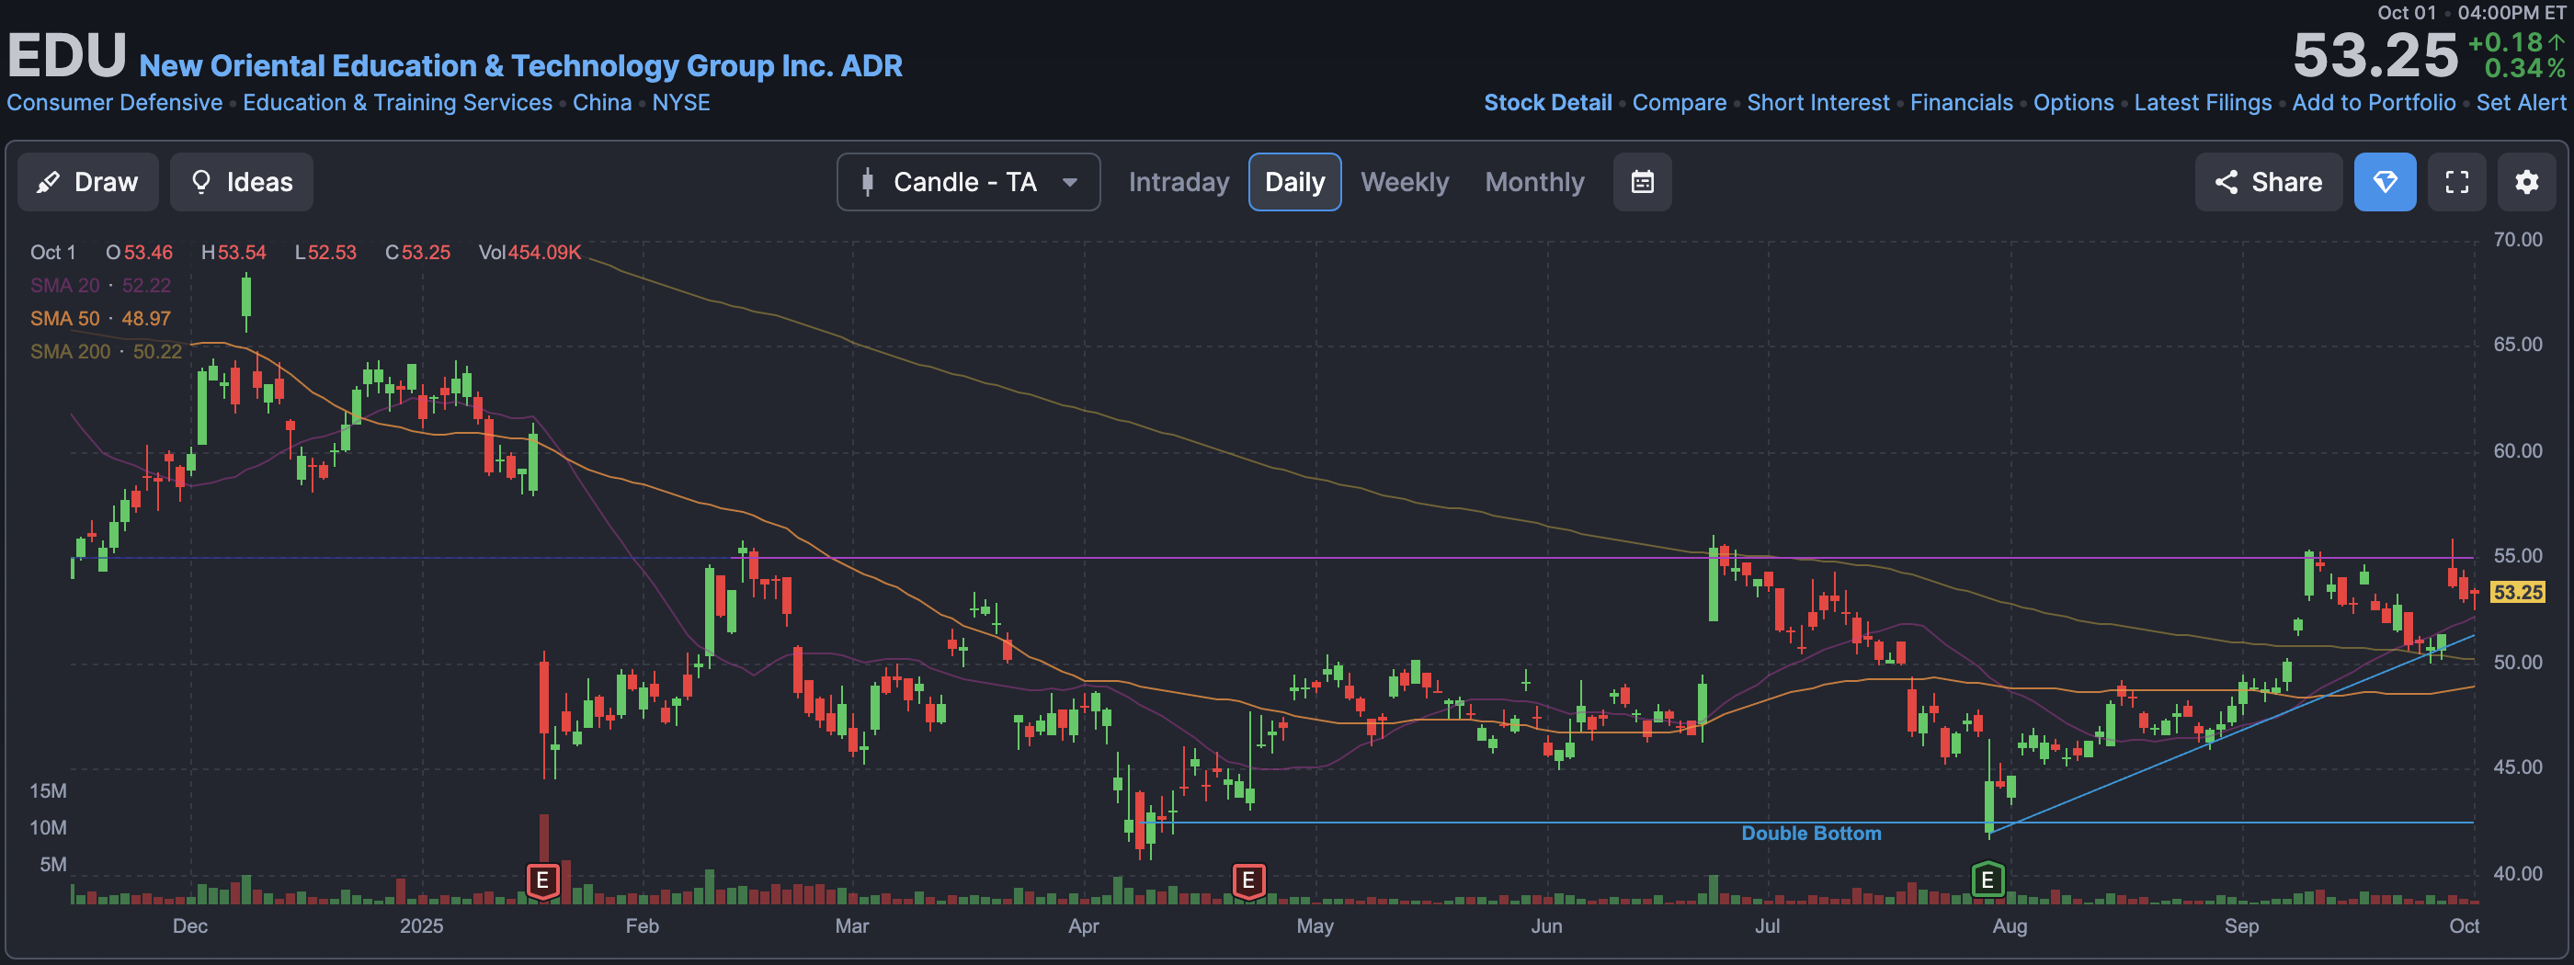2574x965 pixels.
Task: Click the 15M volume axis label
Action: coord(48,791)
